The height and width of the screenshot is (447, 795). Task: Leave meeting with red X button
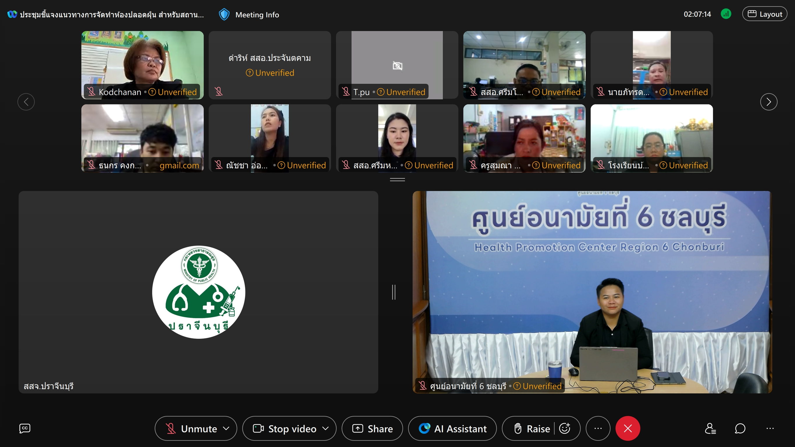[x=628, y=428]
